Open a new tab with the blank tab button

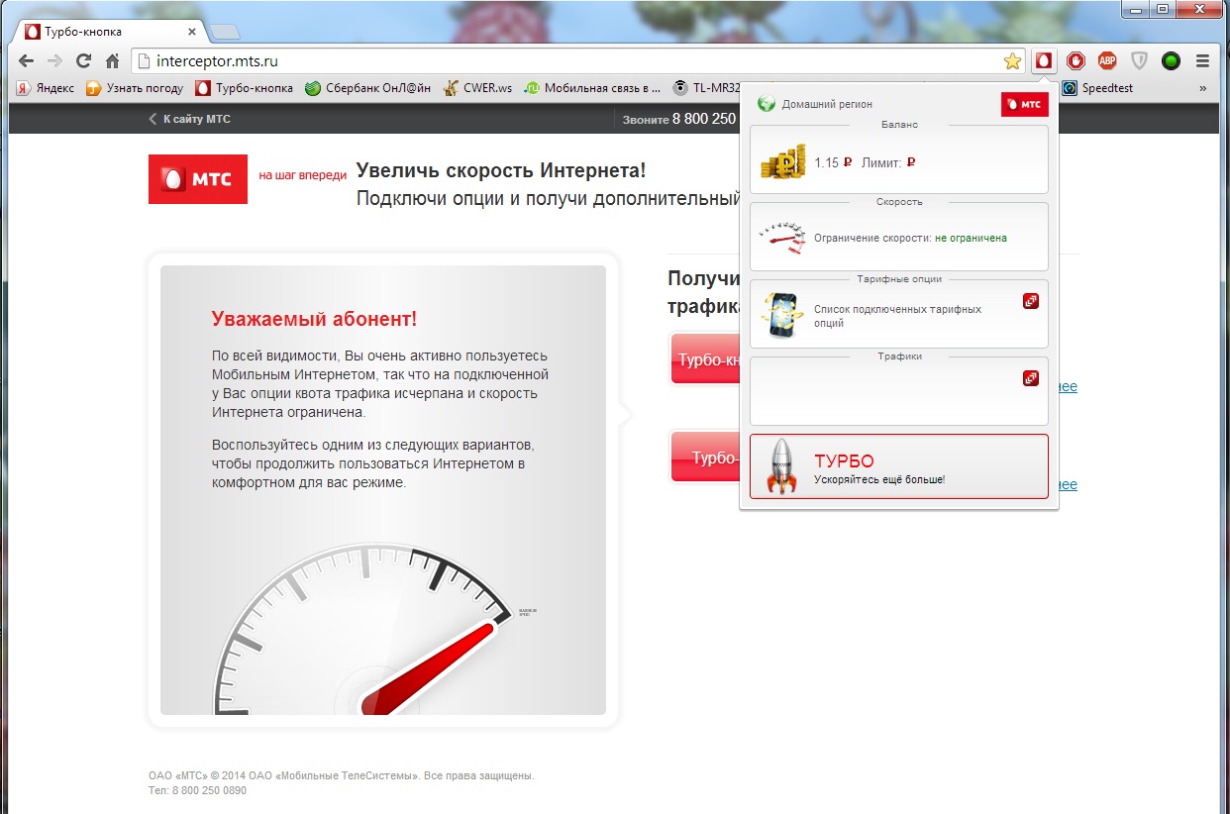point(224,32)
